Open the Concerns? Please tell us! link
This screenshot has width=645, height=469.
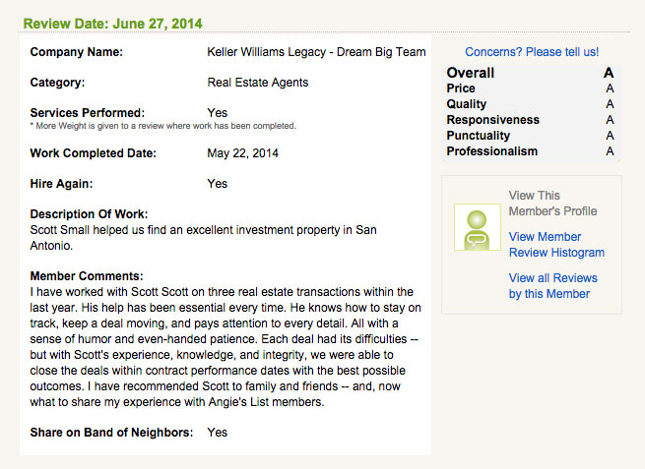click(532, 52)
